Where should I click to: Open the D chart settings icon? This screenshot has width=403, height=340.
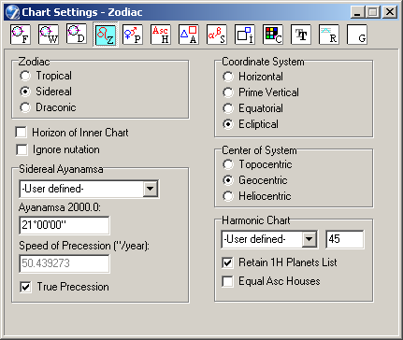(77, 35)
